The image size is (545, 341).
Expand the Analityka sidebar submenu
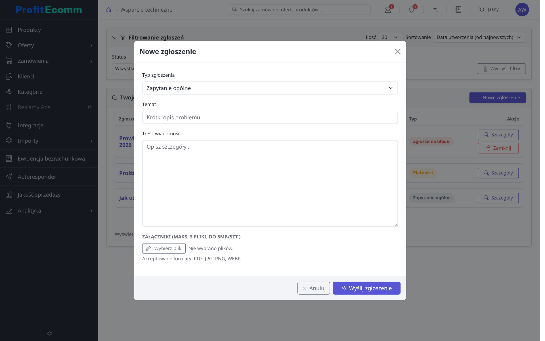coord(91,211)
